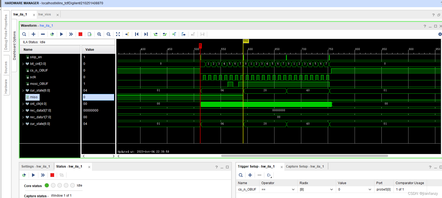Open the Sources side panel
The image size is (442, 198).
(x=6, y=68)
